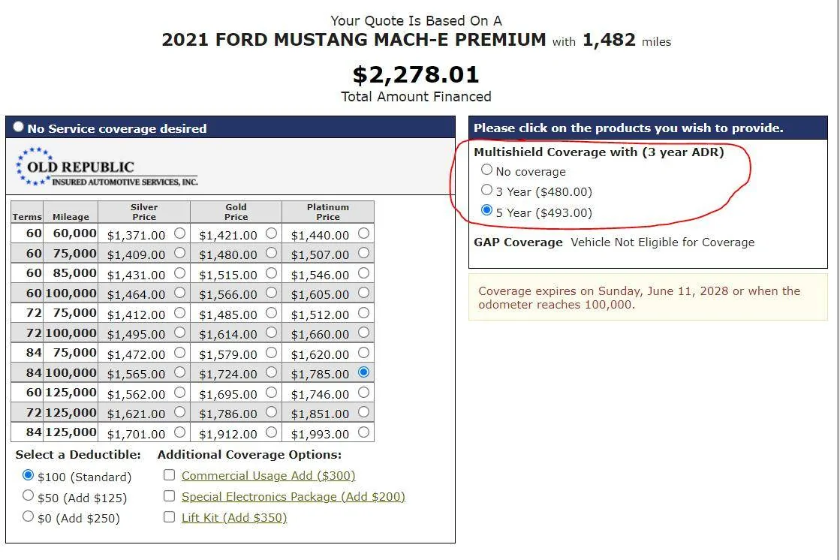This screenshot has height=560, width=840.
Task: Choose Platinum $1,512.00 radio button
Action: coord(364,312)
